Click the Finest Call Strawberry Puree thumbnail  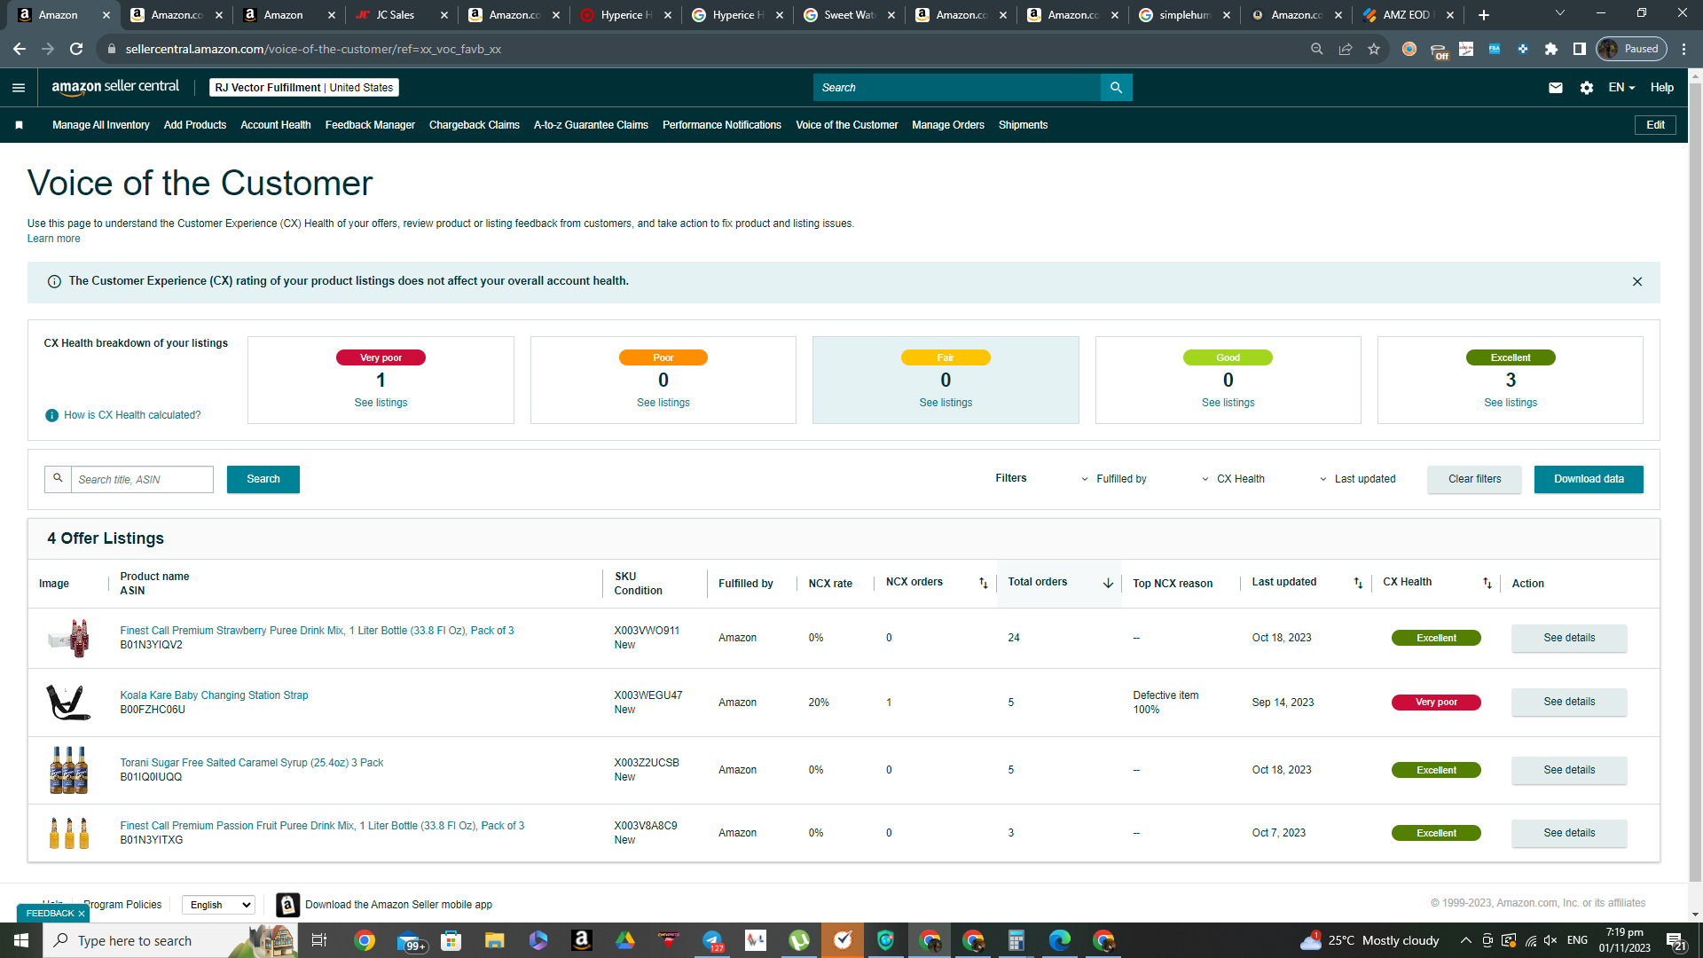pos(69,638)
